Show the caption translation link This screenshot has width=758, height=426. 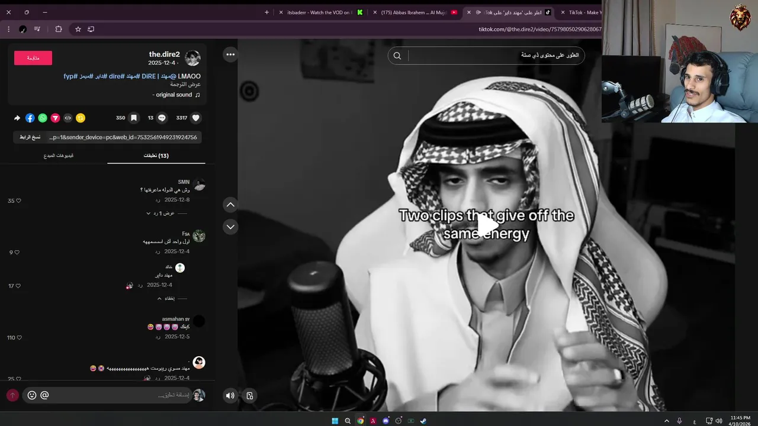(185, 85)
